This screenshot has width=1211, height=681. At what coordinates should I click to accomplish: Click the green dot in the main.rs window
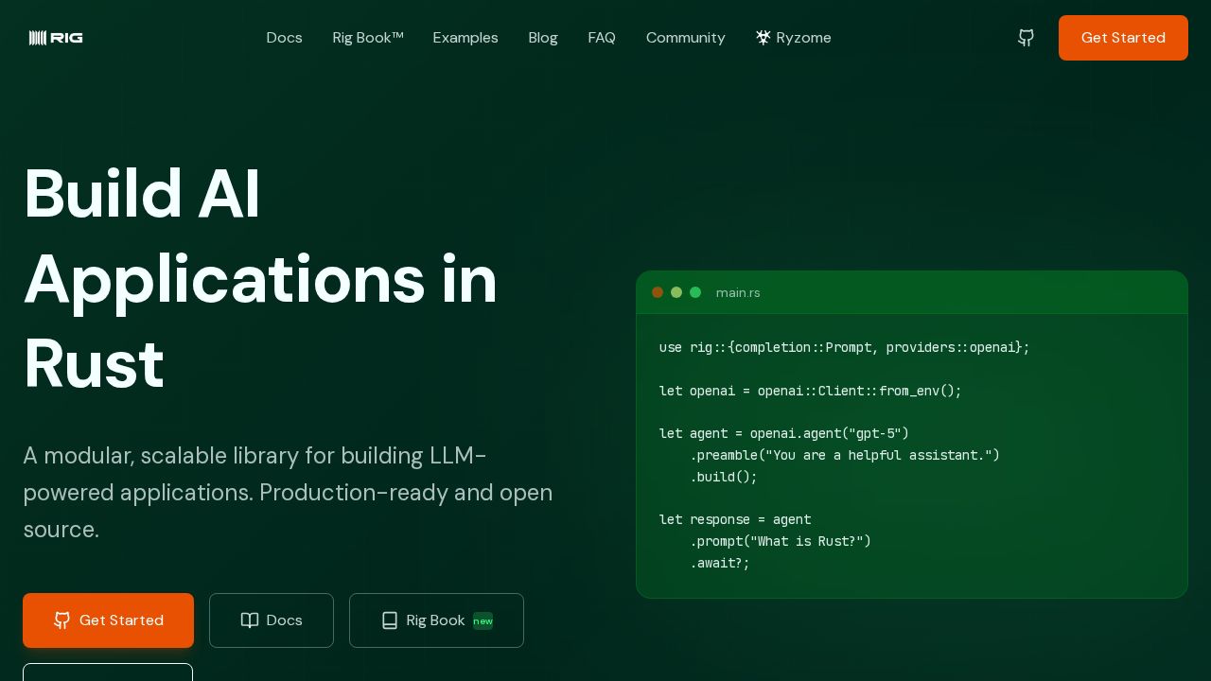tap(695, 292)
